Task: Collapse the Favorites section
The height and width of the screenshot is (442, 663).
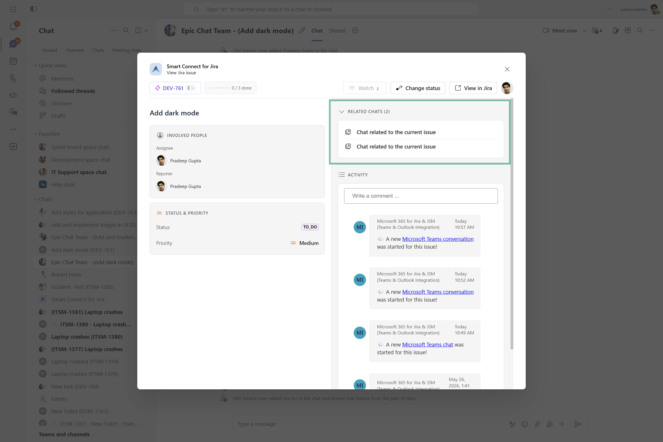Action: click(35, 134)
